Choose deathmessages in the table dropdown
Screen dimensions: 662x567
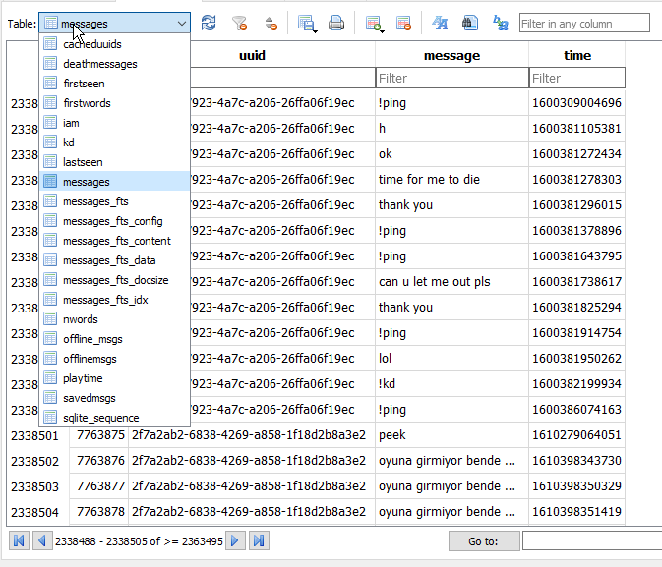(99, 64)
